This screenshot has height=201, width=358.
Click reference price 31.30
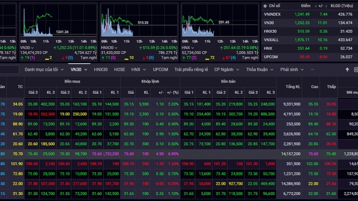[x=17, y=194]
